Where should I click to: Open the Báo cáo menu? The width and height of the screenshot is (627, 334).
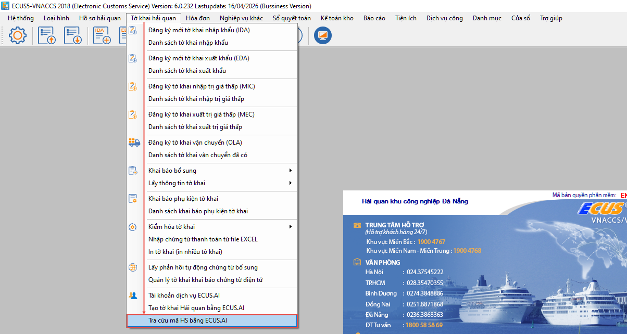tap(374, 18)
